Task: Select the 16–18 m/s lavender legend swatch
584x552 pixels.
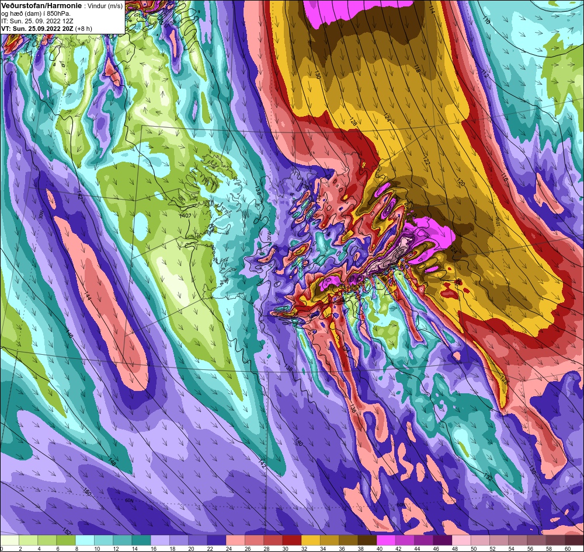Action: 160,540
